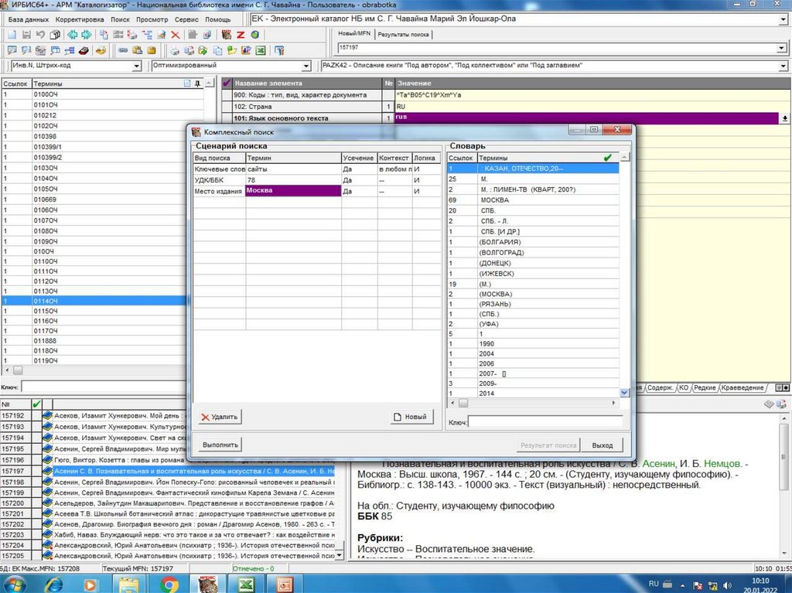Open the database selection dropdown ЕК - Электронный каталог
The width and height of the screenshot is (792, 593).
(783, 19)
